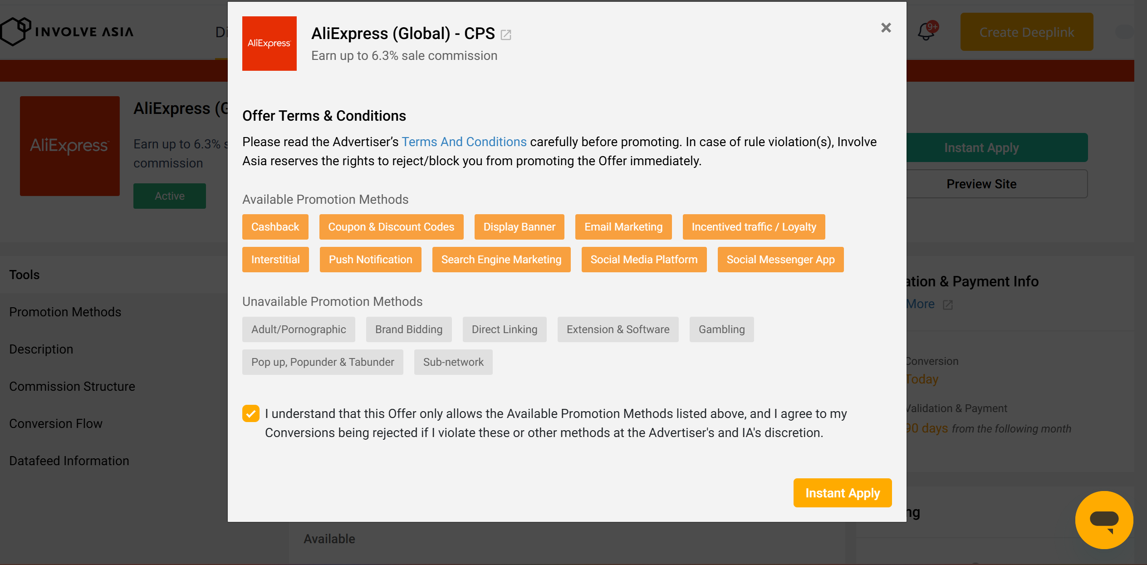1147x565 pixels.
Task: Open external link icon next to More
Action: pyautogui.click(x=948, y=305)
